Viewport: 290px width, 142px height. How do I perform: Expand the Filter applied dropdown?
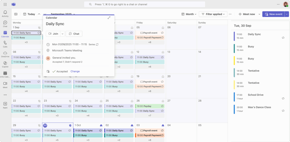[x=213, y=14]
